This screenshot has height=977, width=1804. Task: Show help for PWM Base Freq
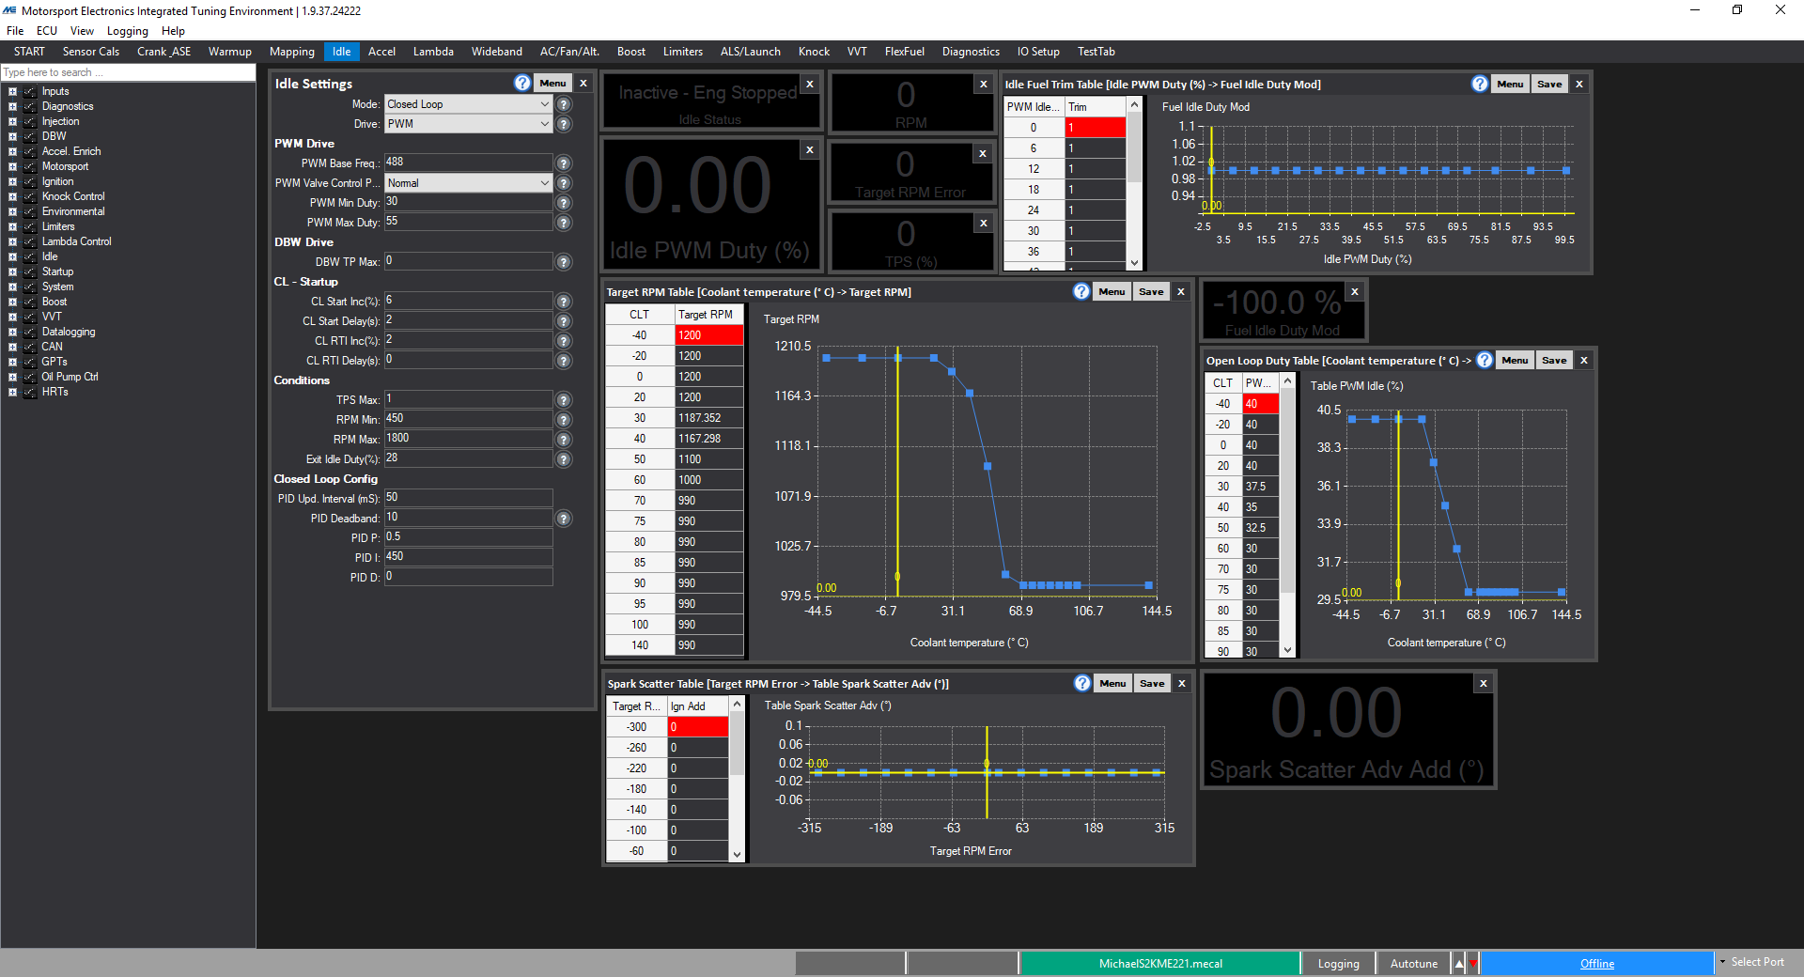pos(564,163)
